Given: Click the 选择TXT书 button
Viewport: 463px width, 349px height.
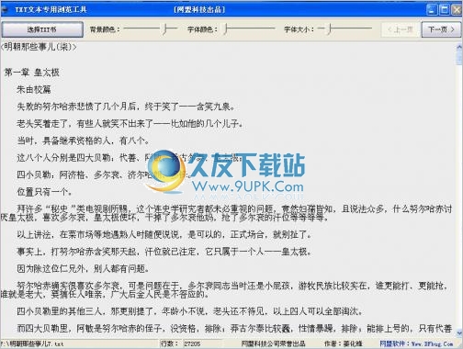Looking at the screenshot, I should tap(42, 29).
